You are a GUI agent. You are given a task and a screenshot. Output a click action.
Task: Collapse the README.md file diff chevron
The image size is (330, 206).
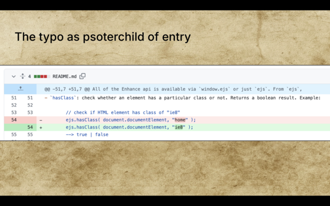(14, 76)
